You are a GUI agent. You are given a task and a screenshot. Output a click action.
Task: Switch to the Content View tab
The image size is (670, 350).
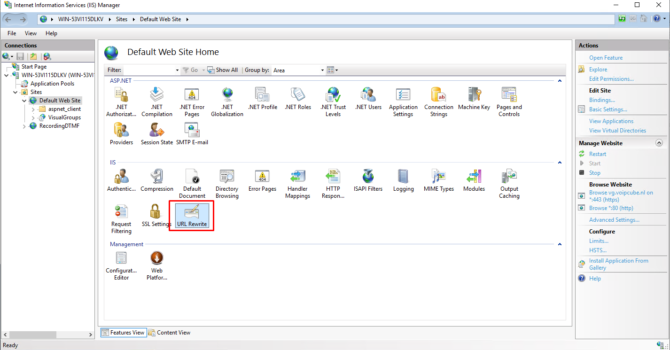click(169, 333)
